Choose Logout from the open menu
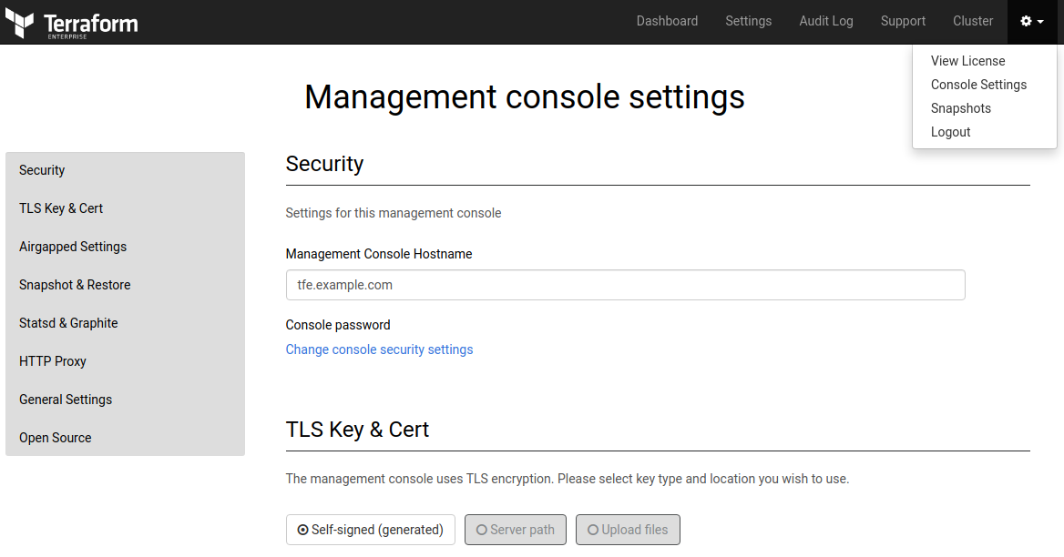This screenshot has width=1064, height=557. pyautogui.click(x=950, y=132)
